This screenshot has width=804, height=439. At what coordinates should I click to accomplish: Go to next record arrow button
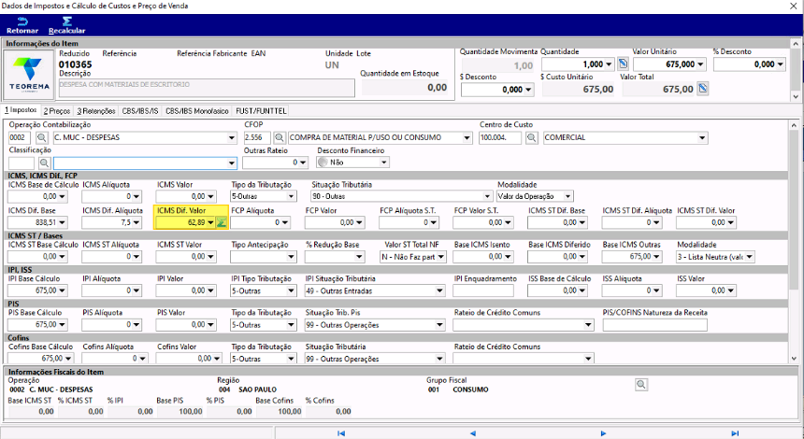[x=604, y=433]
